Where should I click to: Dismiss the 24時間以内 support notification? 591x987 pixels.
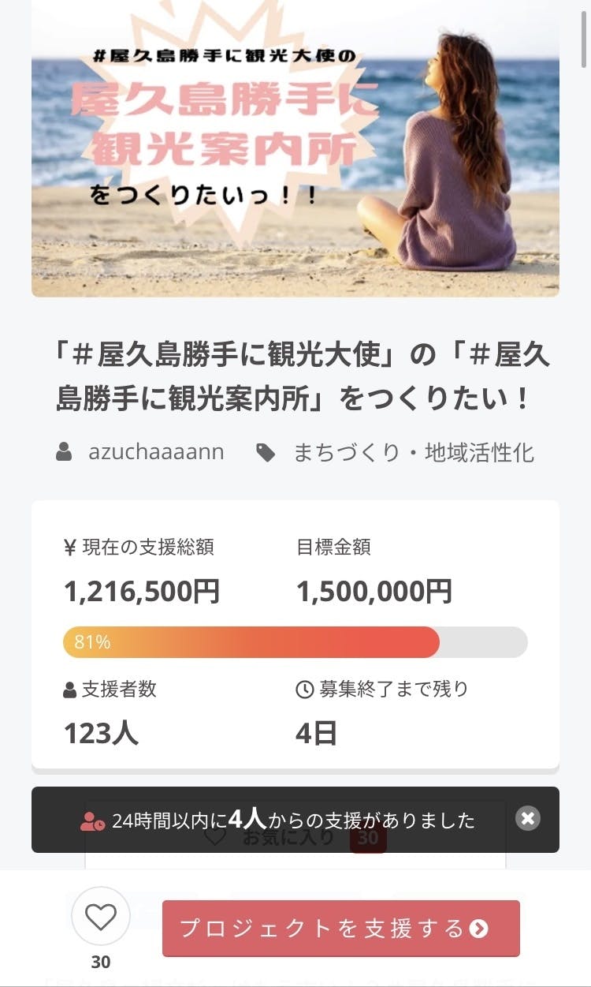(x=527, y=818)
